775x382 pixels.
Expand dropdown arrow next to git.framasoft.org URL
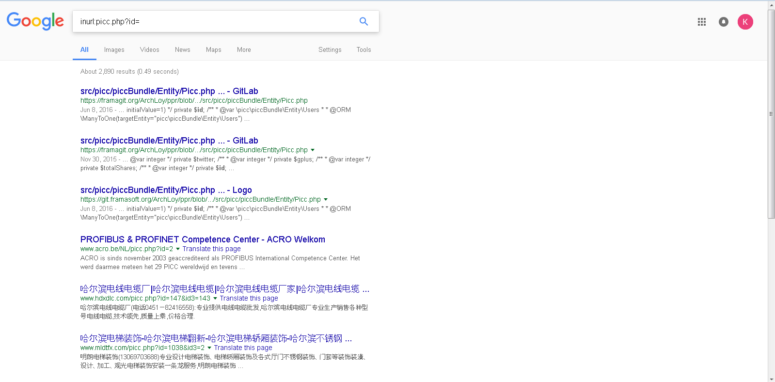pyautogui.click(x=326, y=200)
